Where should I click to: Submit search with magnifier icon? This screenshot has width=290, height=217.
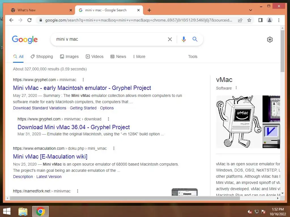click(x=195, y=39)
